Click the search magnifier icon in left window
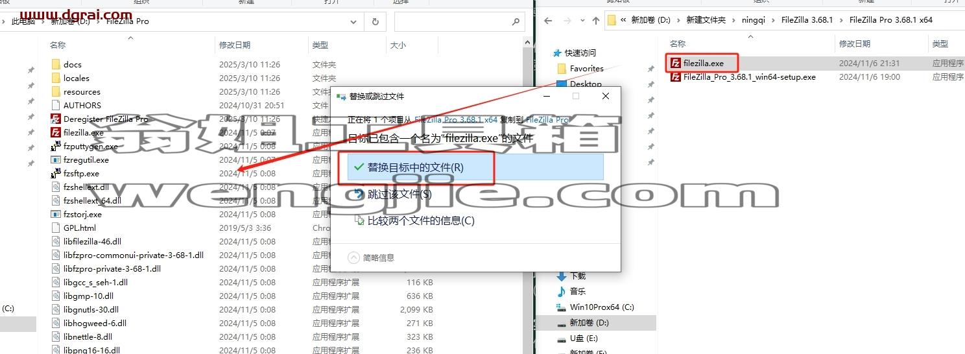Image resolution: width=965 pixels, height=354 pixels. tap(516, 21)
